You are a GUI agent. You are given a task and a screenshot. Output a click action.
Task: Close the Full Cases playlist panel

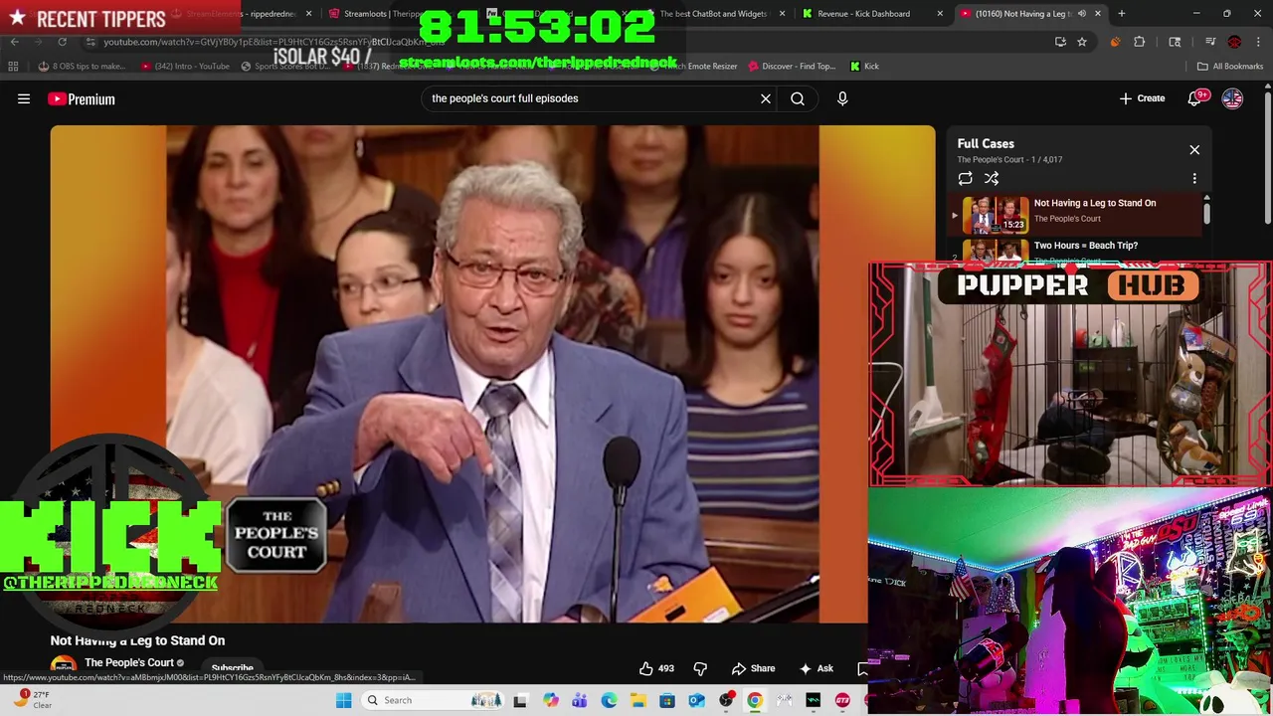tap(1194, 150)
